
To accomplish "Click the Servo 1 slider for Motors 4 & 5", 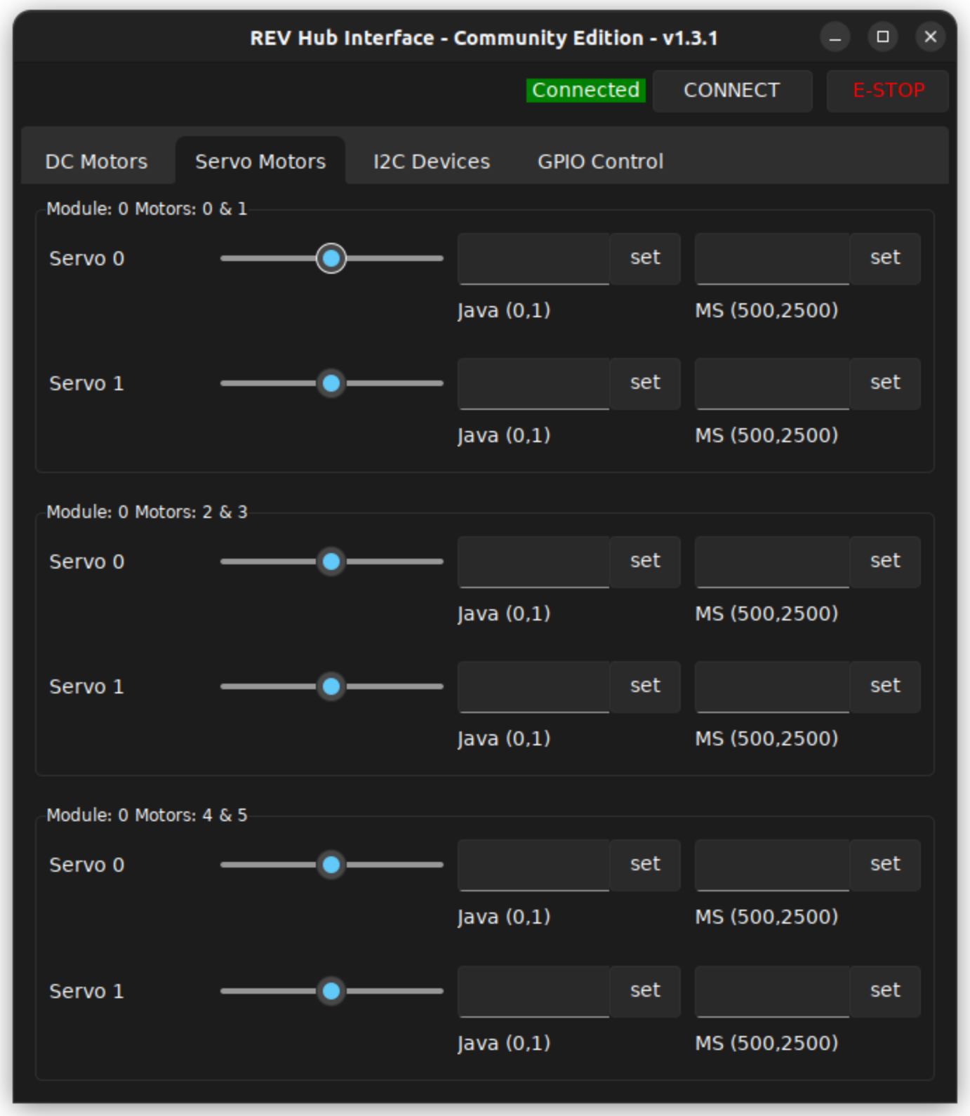I will click(x=331, y=991).
